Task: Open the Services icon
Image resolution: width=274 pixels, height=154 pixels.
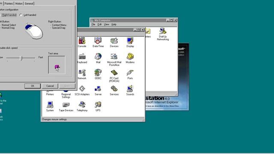Action: (x=114, y=90)
